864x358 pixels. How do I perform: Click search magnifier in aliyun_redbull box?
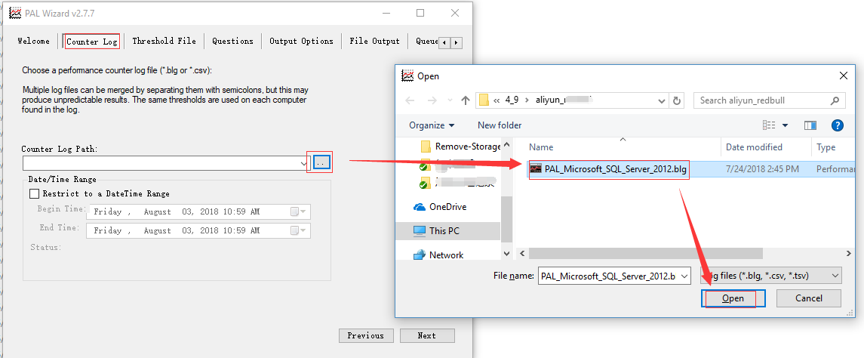coord(835,100)
